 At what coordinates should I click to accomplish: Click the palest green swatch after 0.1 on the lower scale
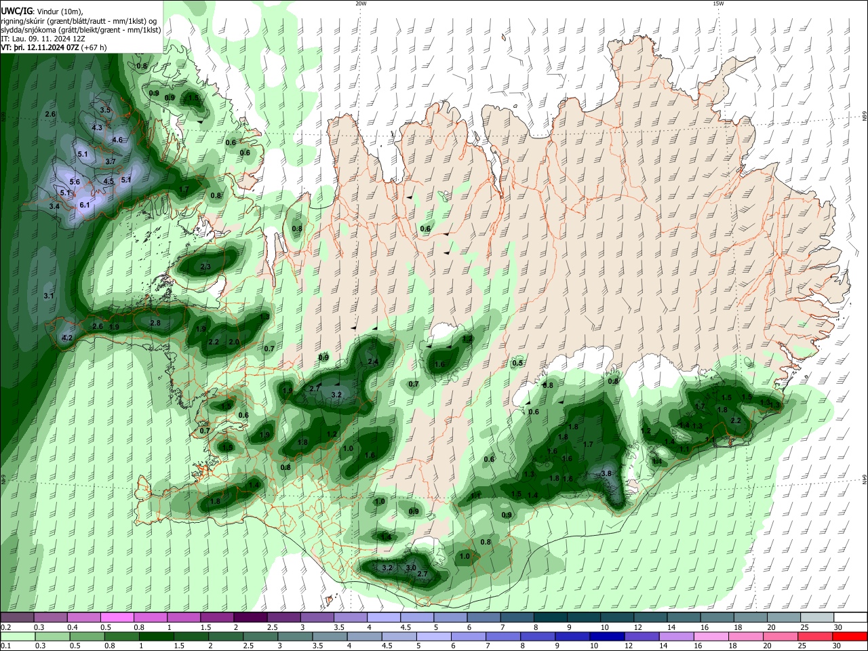point(18,636)
